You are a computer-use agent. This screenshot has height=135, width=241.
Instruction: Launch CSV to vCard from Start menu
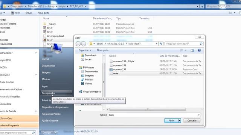click(19, 118)
